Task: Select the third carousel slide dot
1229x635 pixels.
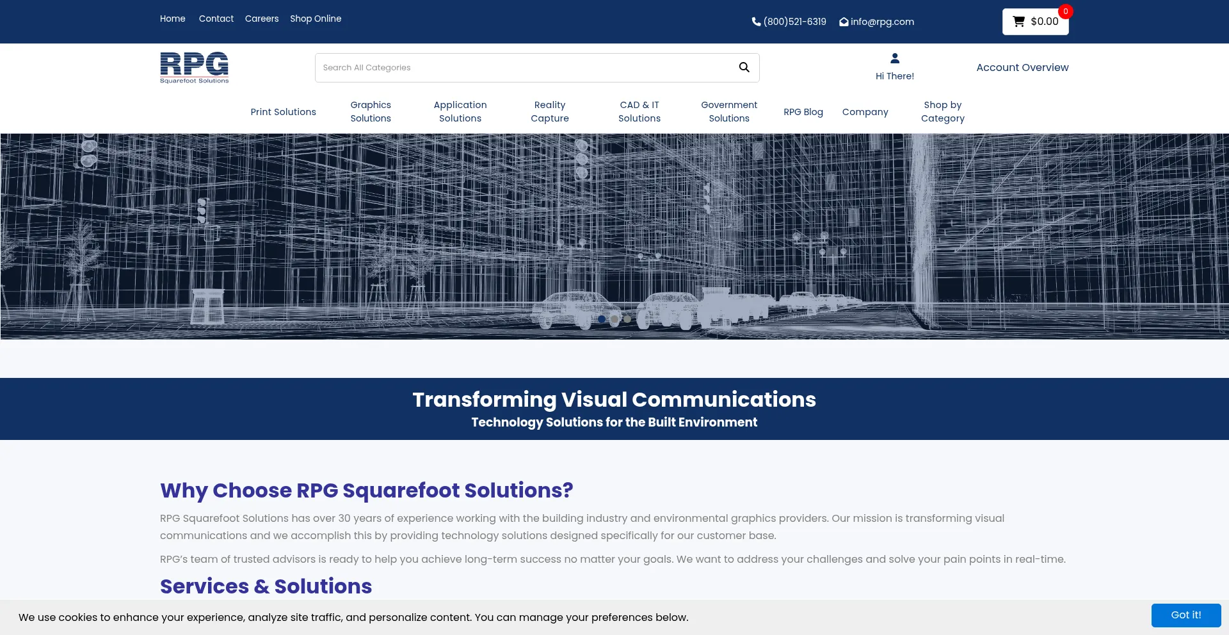Action: tap(627, 319)
